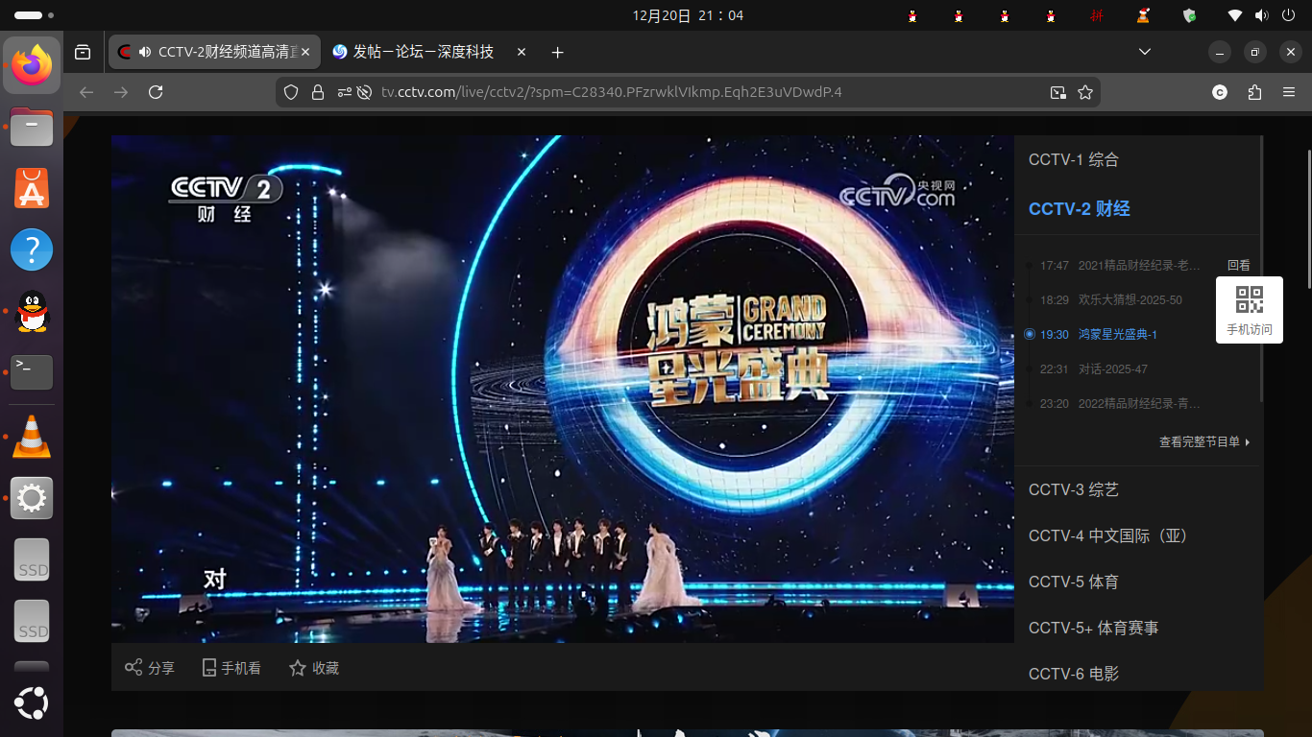
Task: Click the channel list scrollbar
Action: click(x=1261, y=269)
